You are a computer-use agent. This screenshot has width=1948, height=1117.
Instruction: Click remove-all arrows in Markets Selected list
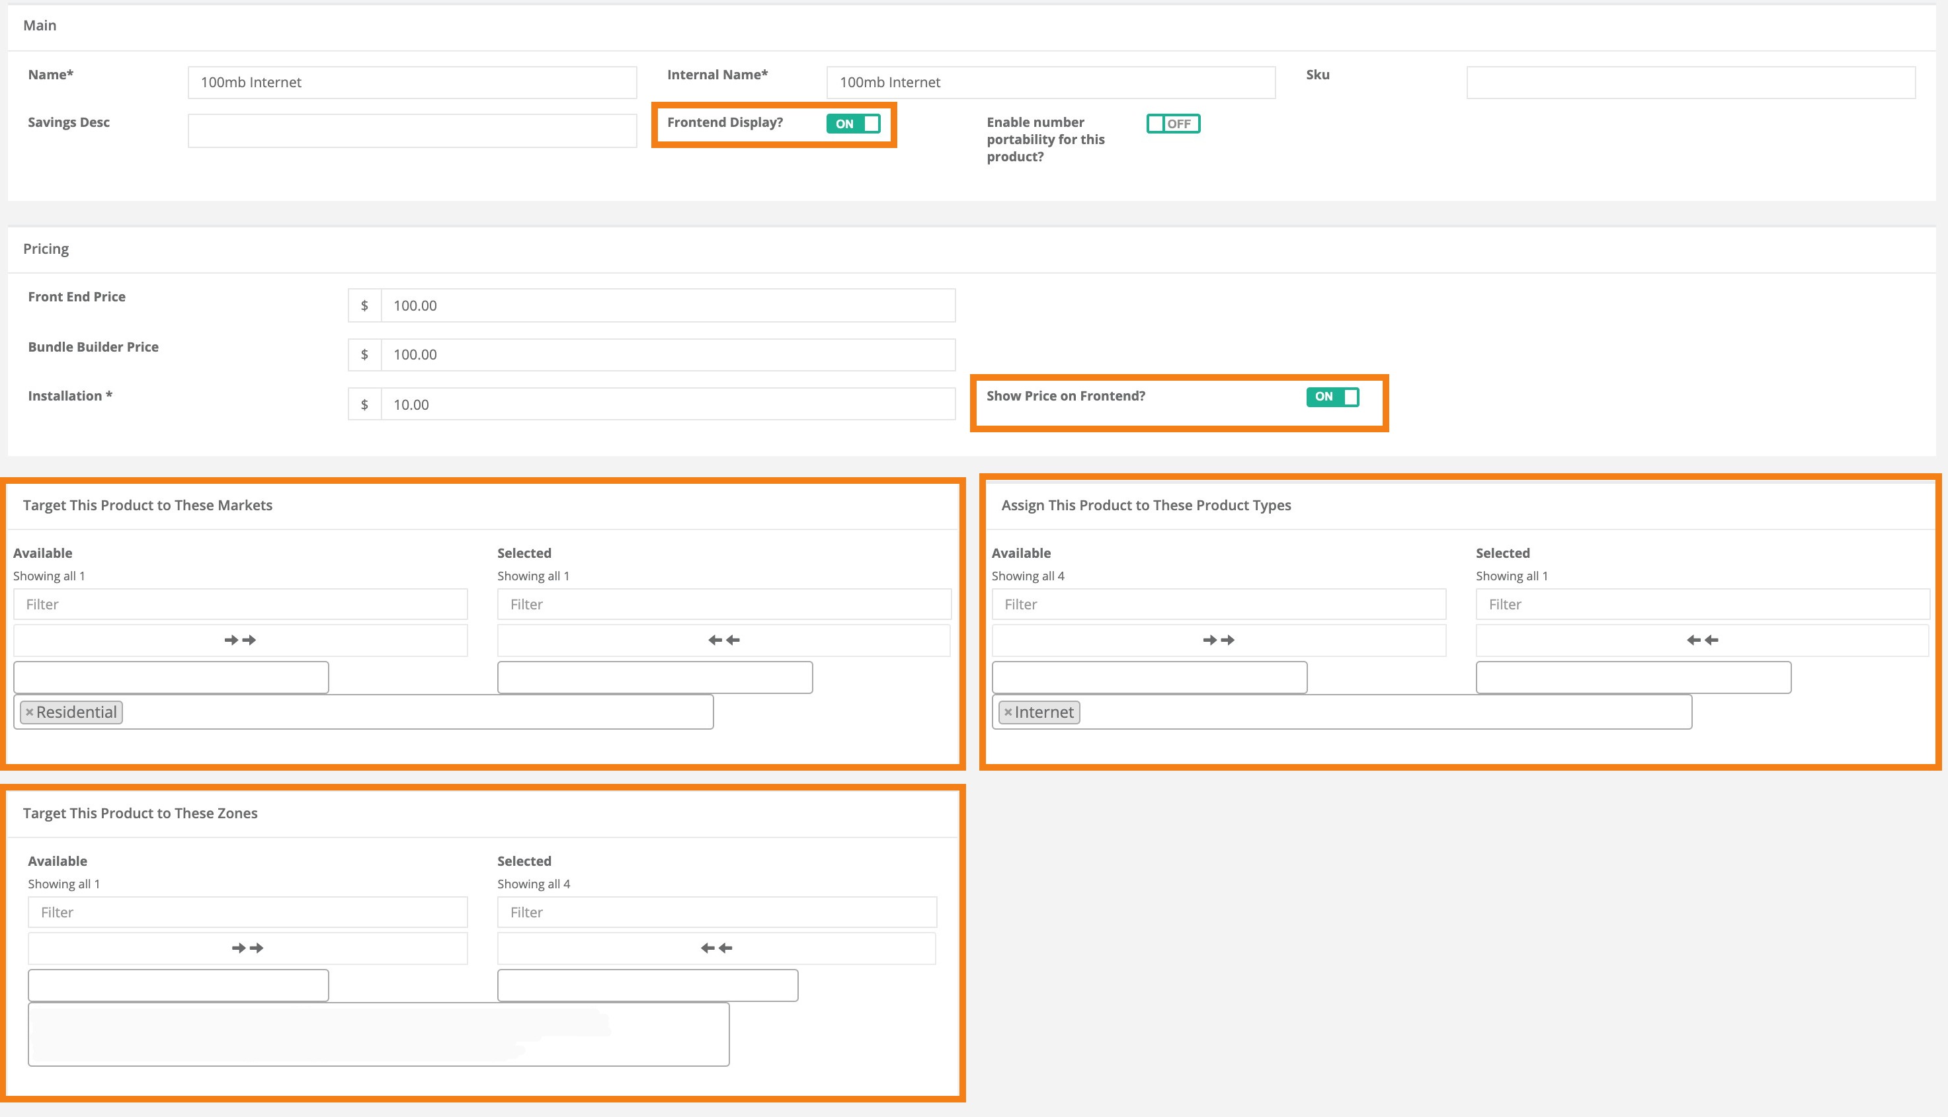(724, 640)
